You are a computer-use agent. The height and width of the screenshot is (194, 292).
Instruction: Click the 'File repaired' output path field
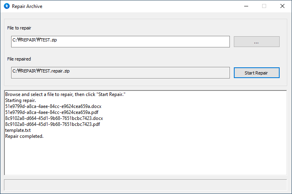click(120, 73)
